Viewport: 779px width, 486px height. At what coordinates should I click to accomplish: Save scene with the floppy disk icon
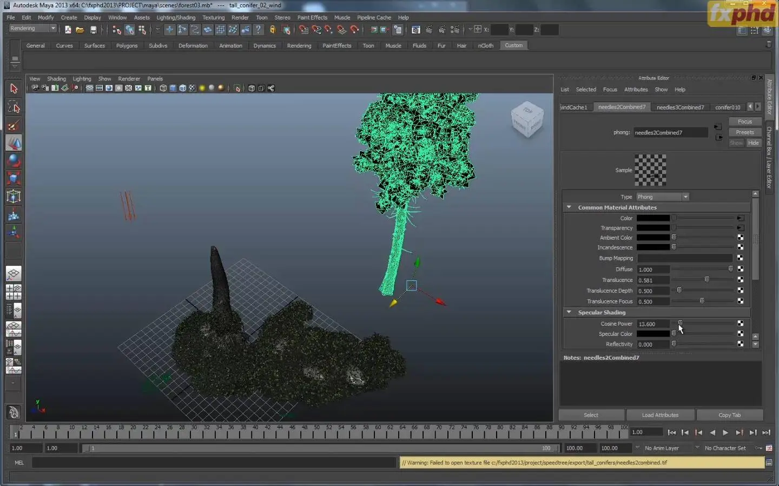[93, 30]
